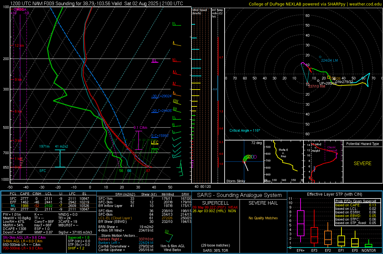Select the EL level label
The width and height of the screenshot is (383, 254).
(154, 60)
